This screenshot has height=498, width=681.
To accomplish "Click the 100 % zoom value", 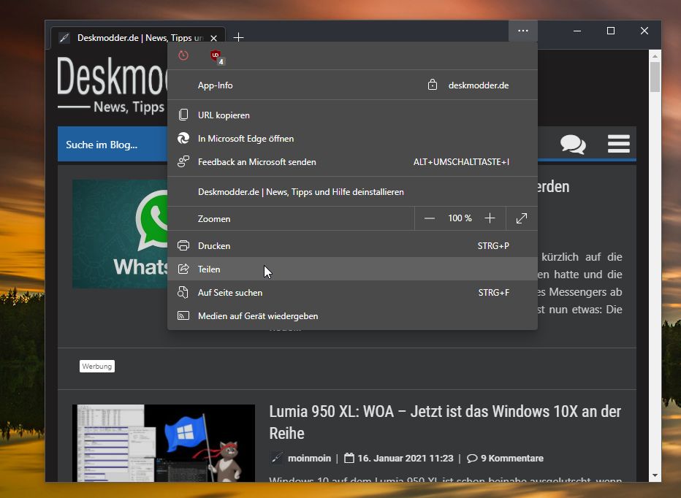I will pos(460,218).
